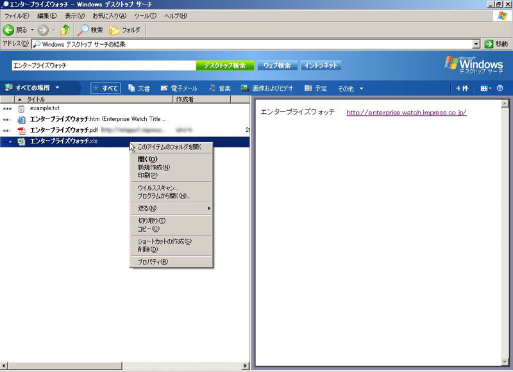Expand the address bar dropdown
Image resolution: width=513 pixels, height=372 pixels.
[476, 44]
